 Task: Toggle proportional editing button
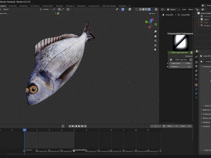click(x=68, y=9)
